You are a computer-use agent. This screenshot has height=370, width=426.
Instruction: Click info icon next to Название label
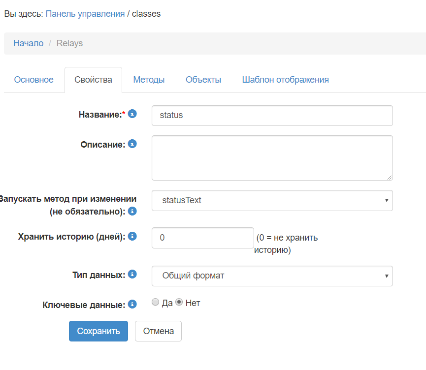[x=132, y=114]
